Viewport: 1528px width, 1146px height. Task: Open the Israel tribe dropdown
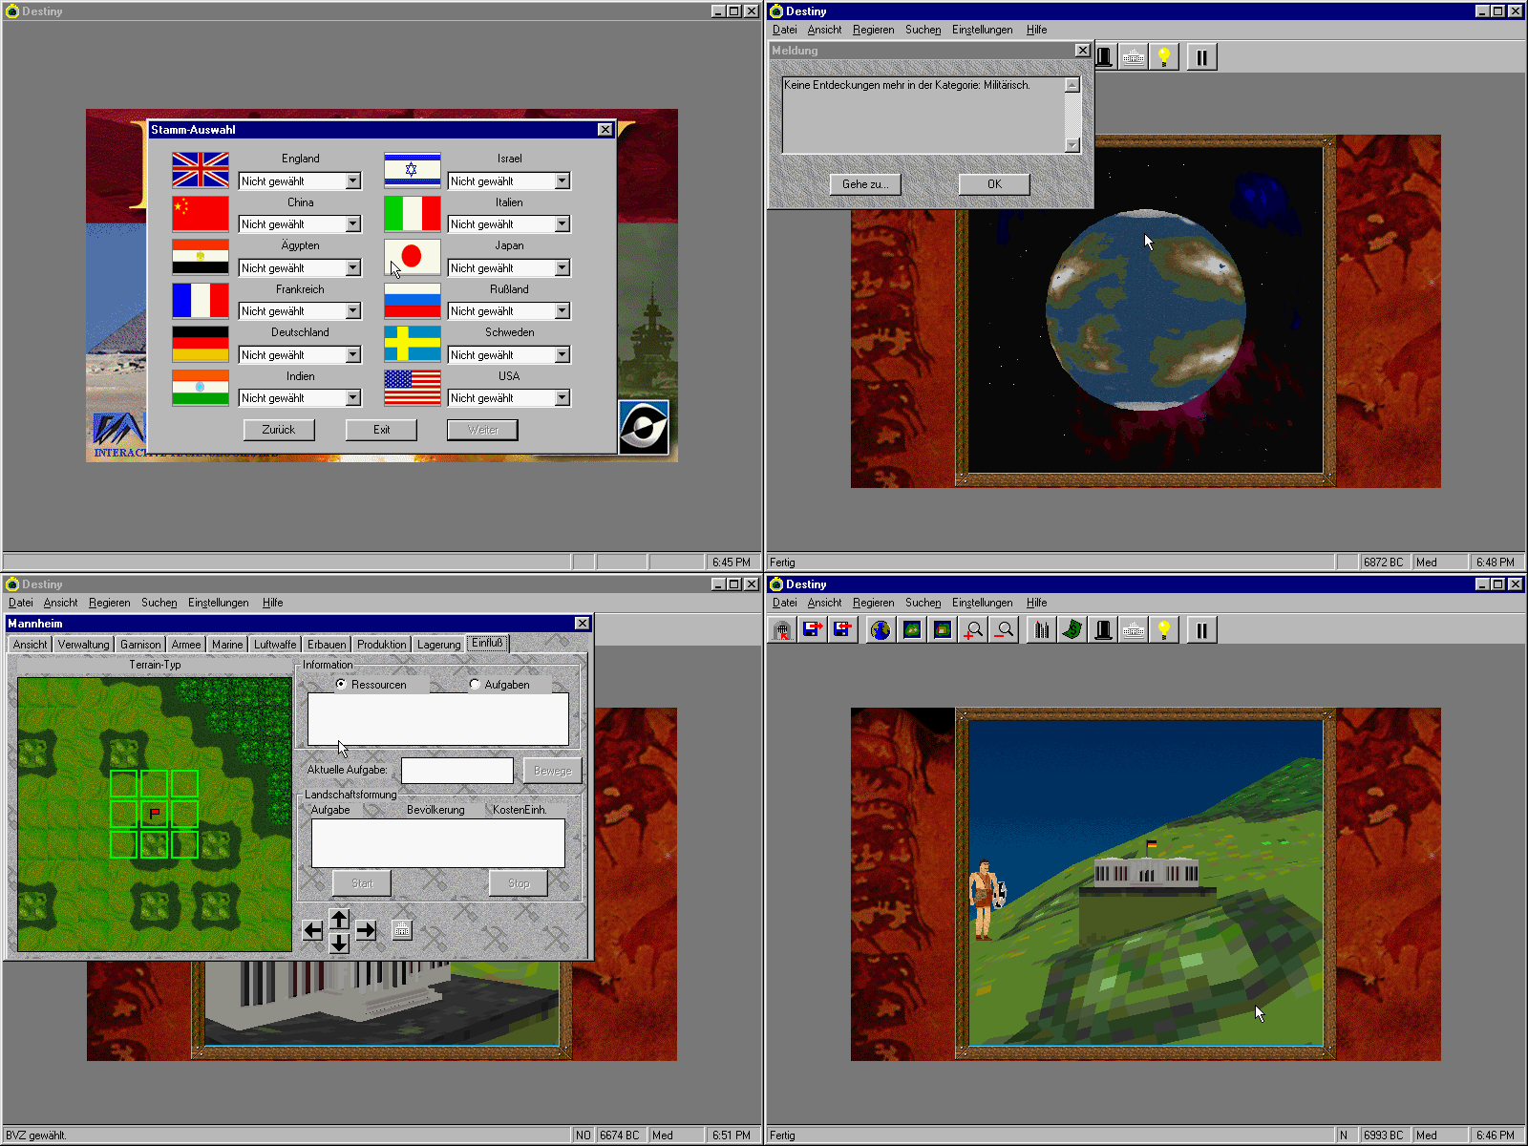tap(562, 181)
